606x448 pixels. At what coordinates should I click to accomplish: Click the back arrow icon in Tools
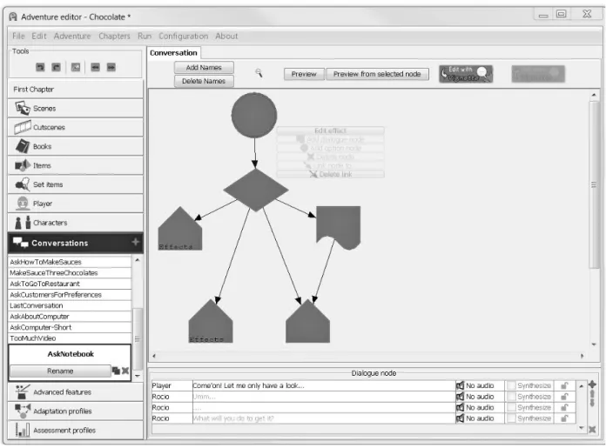[96, 67]
